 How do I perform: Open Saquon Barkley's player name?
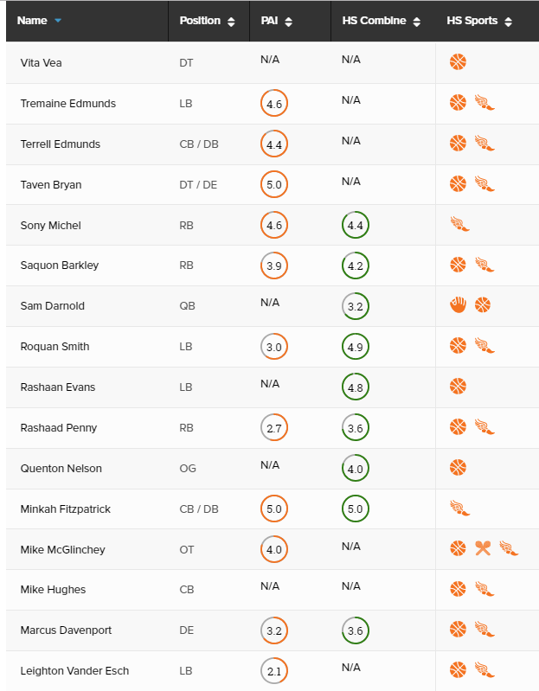click(60, 266)
